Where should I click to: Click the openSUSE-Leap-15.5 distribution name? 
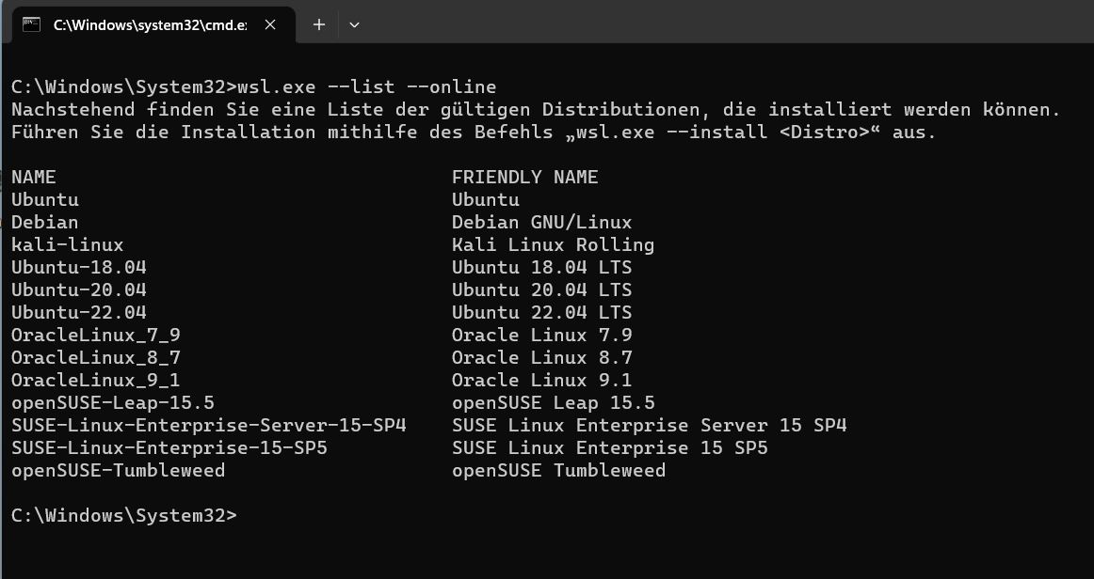(113, 402)
